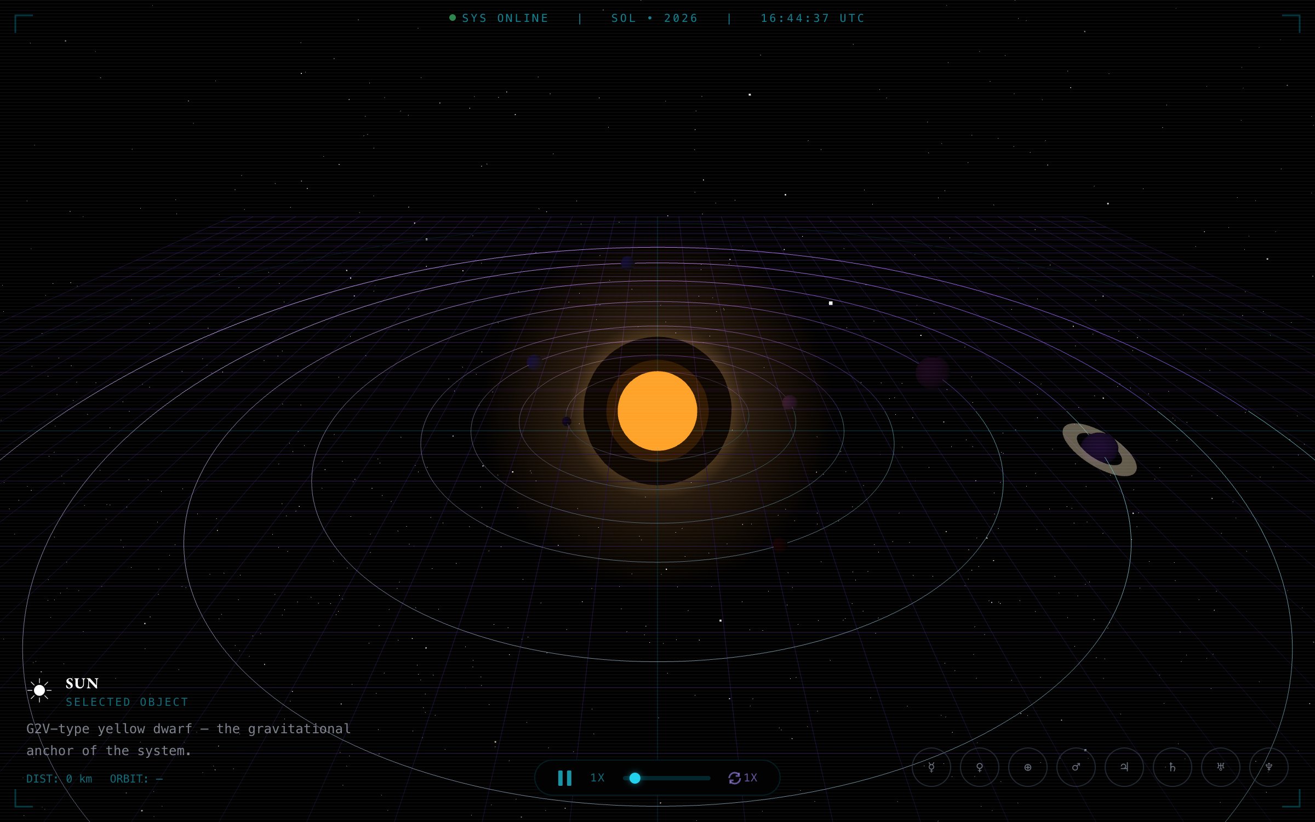This screenshot has width=1315, height=822.
Task: Click the white sun icon beside SUN title
Action: pos(39,690)
